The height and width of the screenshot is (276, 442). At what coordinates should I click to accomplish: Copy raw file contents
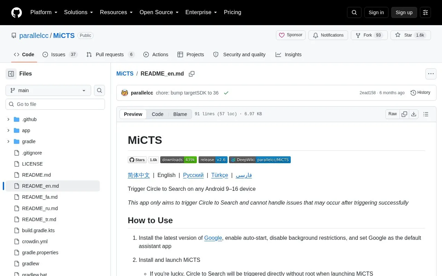[x=404, y=114]
